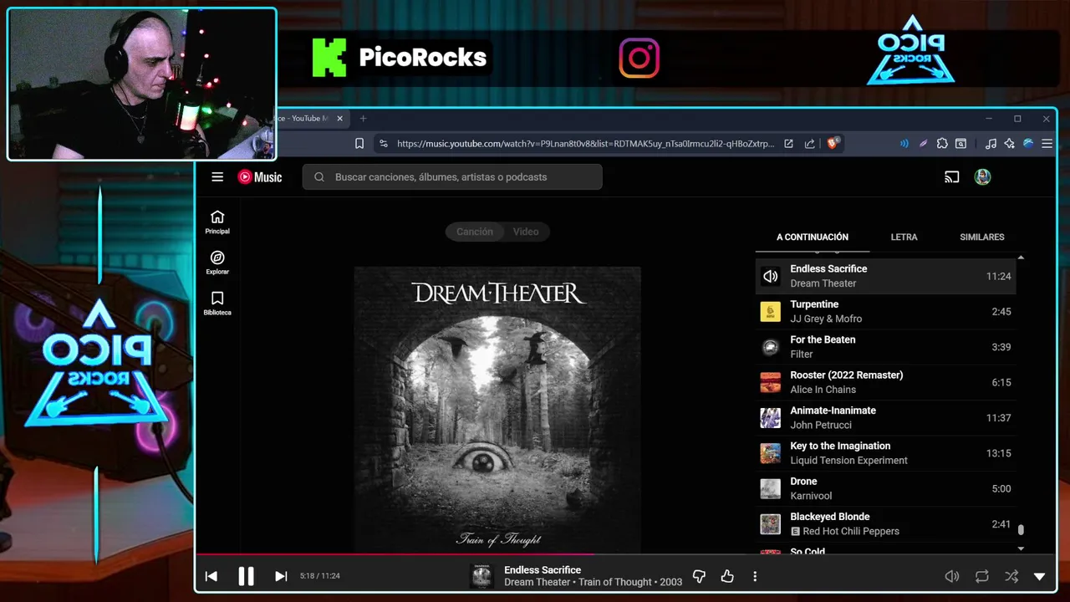The image size is (1070, 602).
Task: Open the browser extensions puzzle icon
Action: pyautogui.click(x=942, y=144)
